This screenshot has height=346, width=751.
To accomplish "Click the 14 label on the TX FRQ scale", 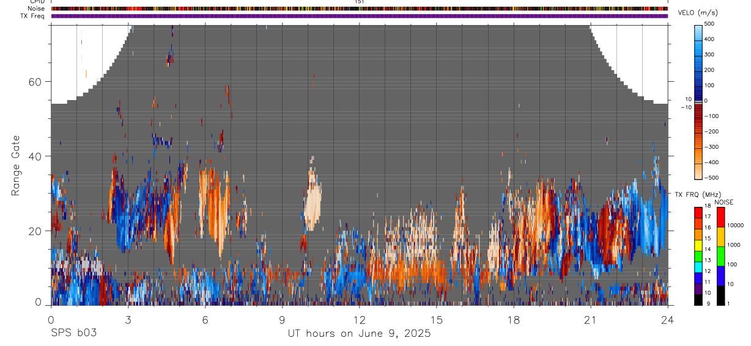I will click(x=709, y=249).
